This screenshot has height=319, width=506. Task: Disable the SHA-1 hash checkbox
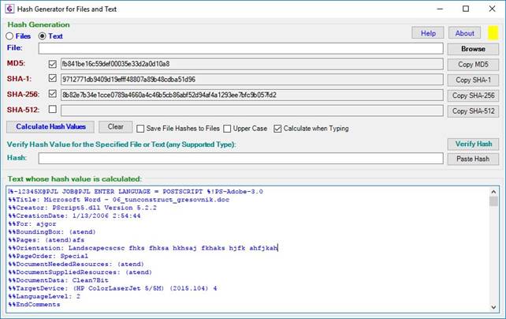click(53, 79)
